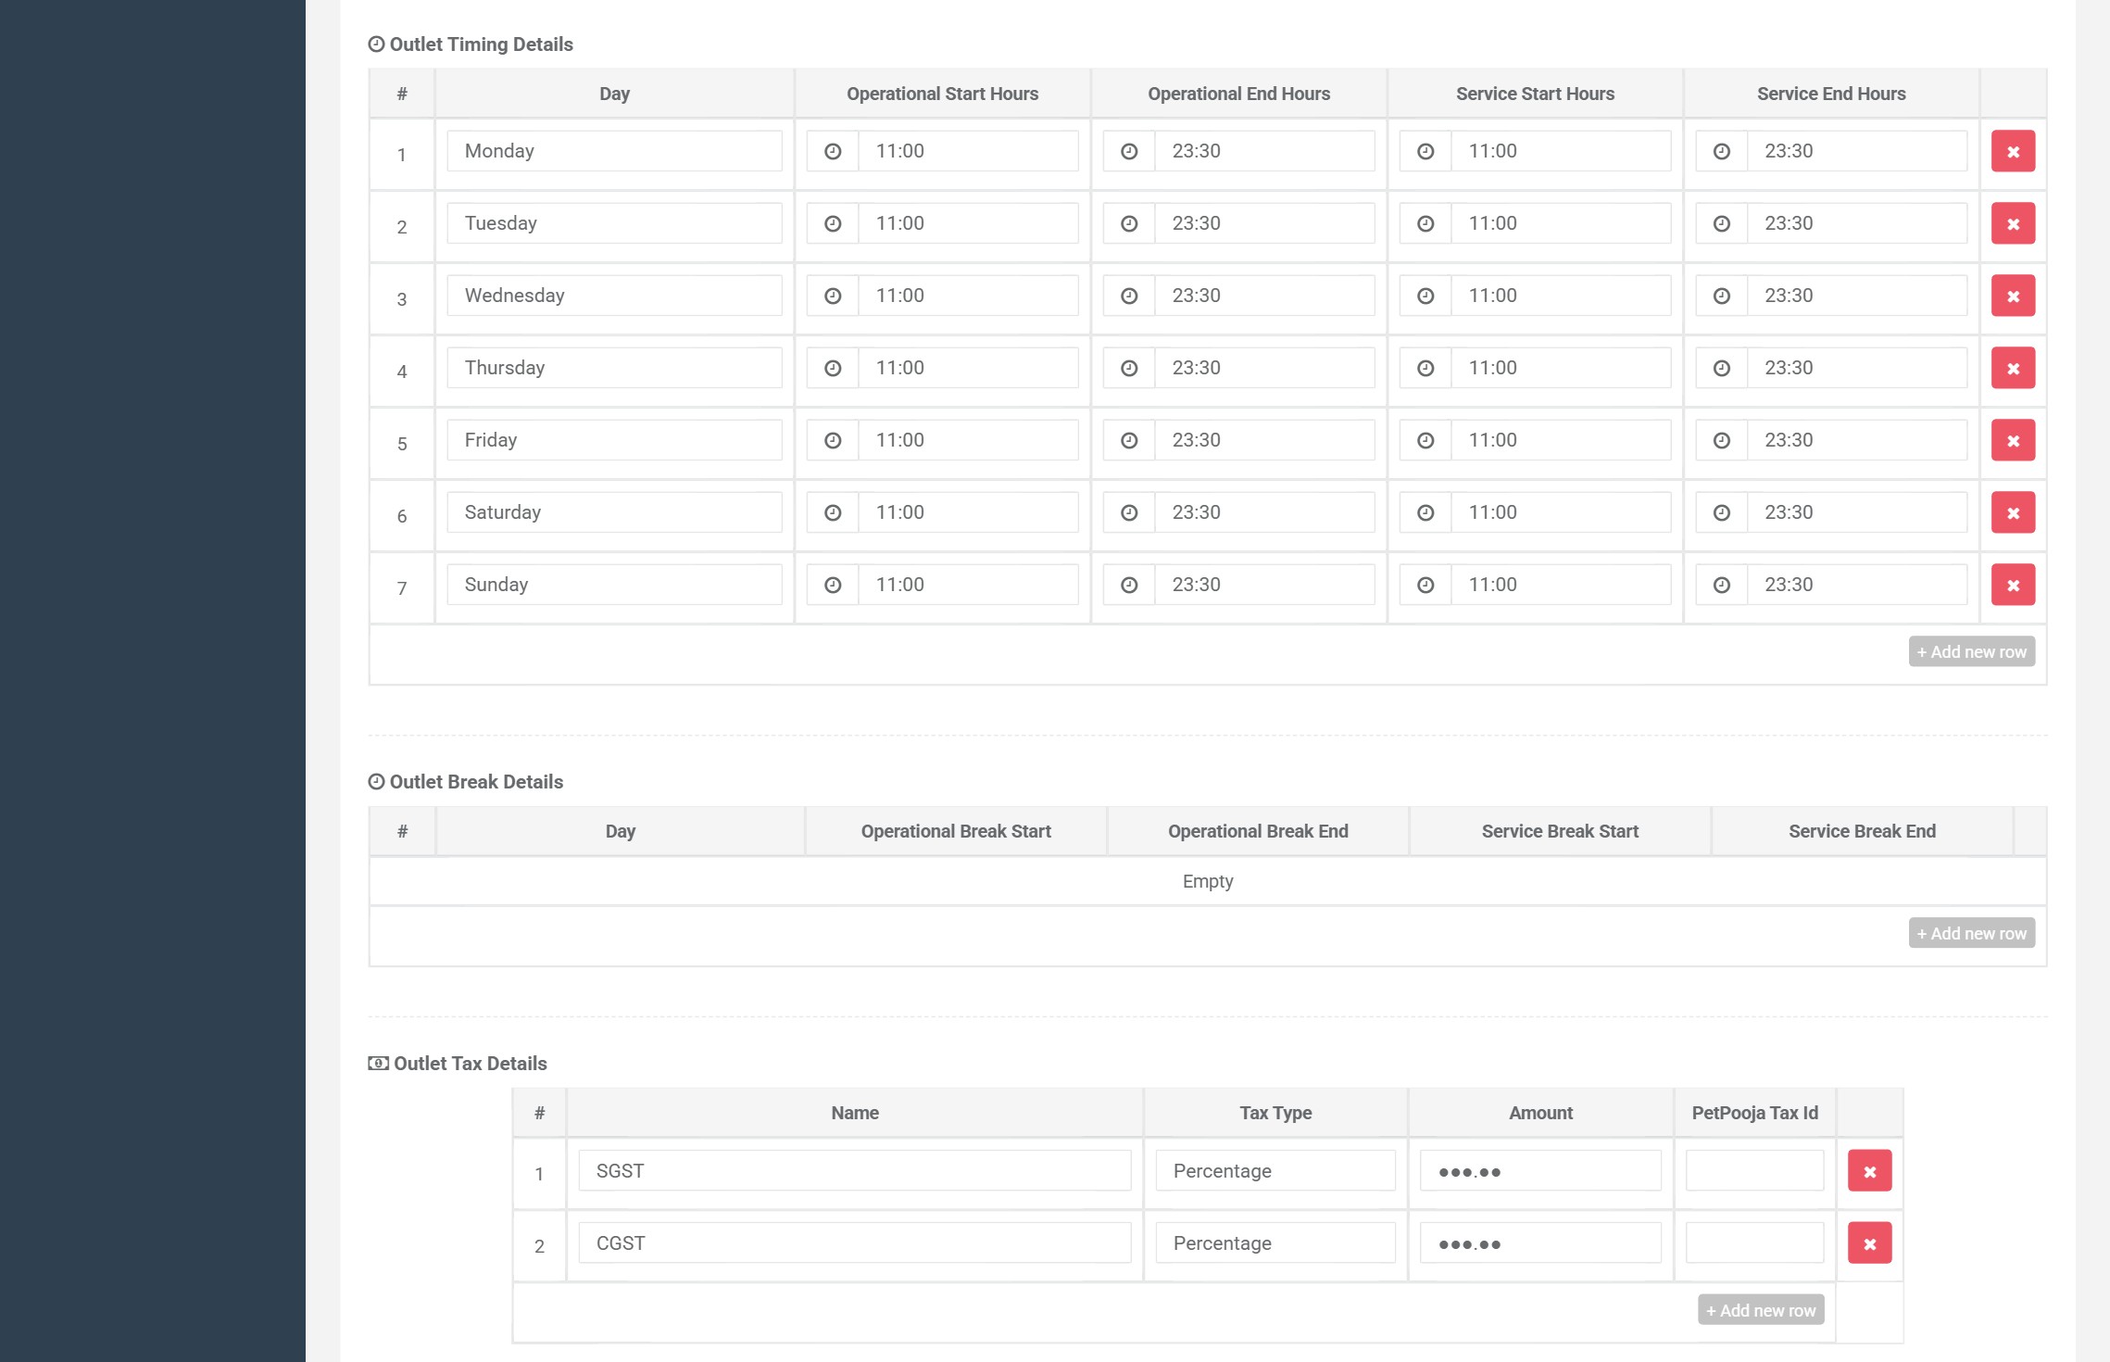Click clock icon for Sunday service end hours

1722,585
